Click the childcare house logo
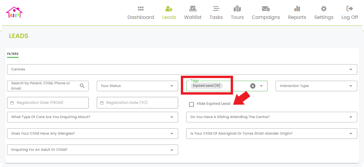 (x=14, y=12)
